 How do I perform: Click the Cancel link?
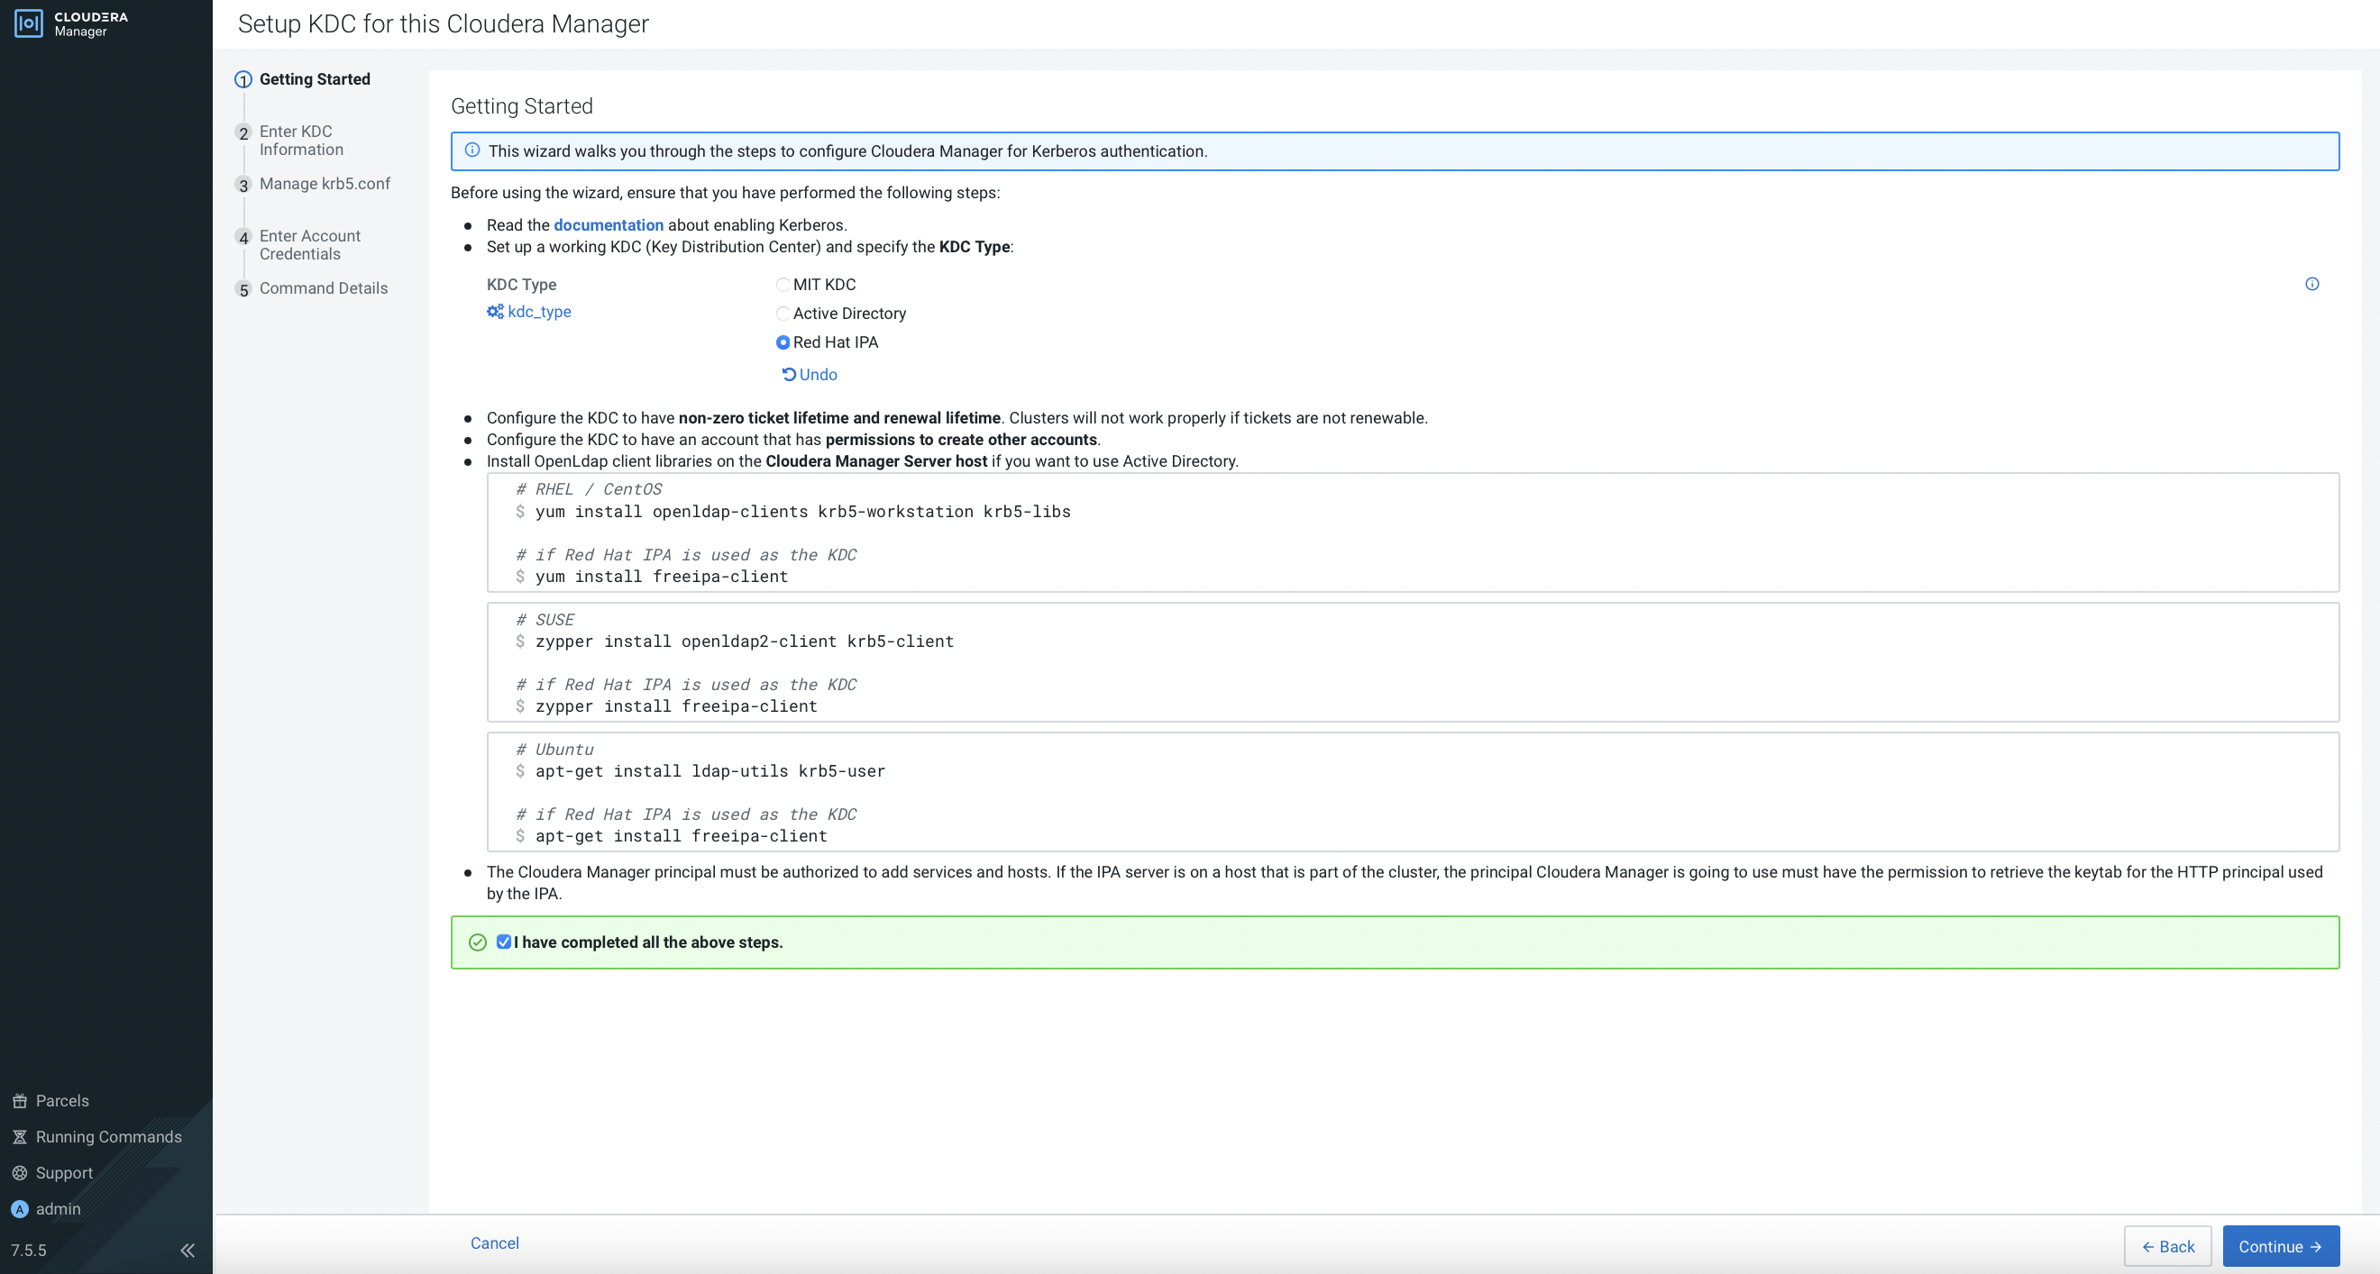(x=494, y=1242)
